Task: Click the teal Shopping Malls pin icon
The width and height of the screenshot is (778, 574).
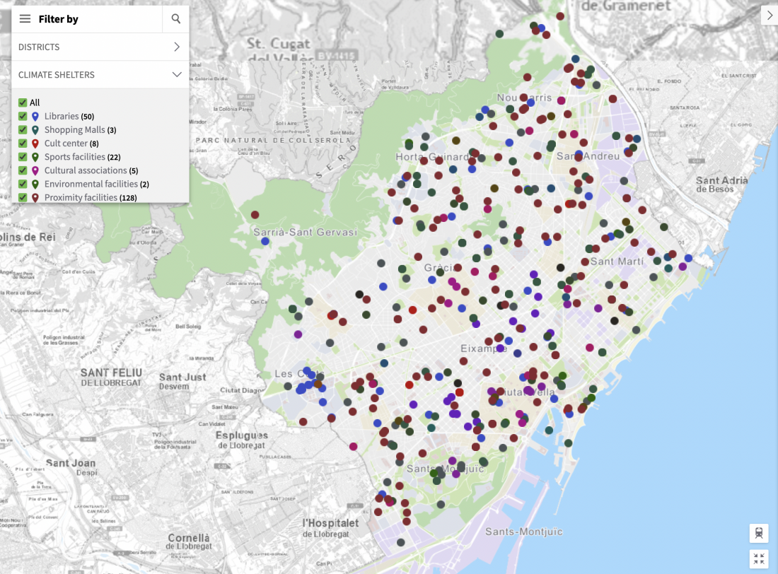Action: tap(35, 130)
